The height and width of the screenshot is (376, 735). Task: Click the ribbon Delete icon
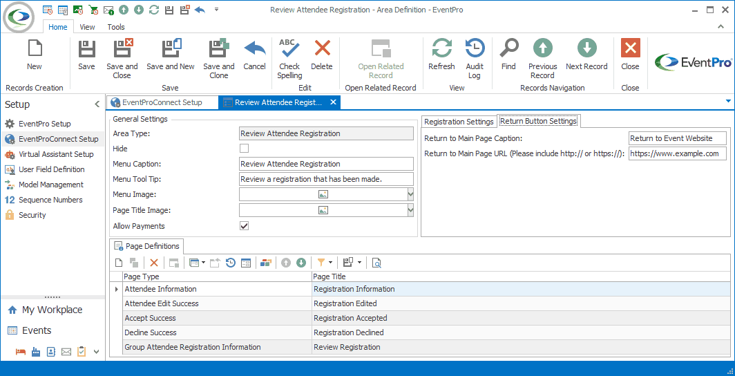point(322,49)
